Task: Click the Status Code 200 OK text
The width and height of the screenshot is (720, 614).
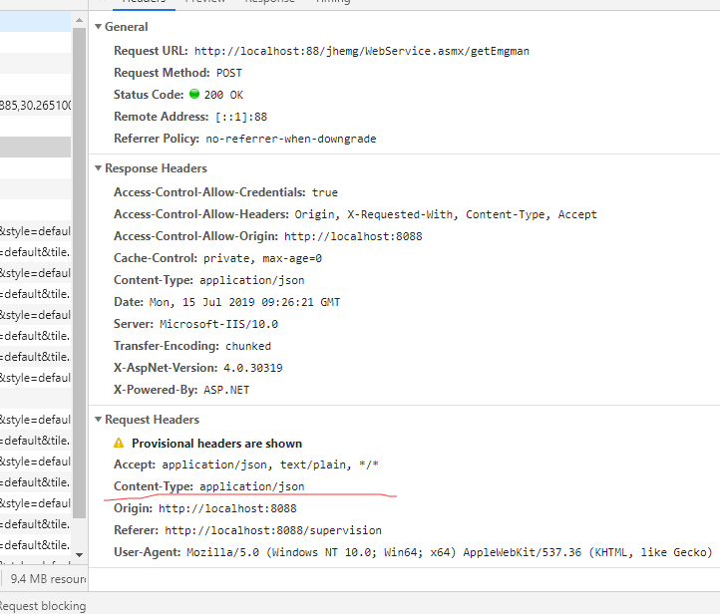Action: 222,95
